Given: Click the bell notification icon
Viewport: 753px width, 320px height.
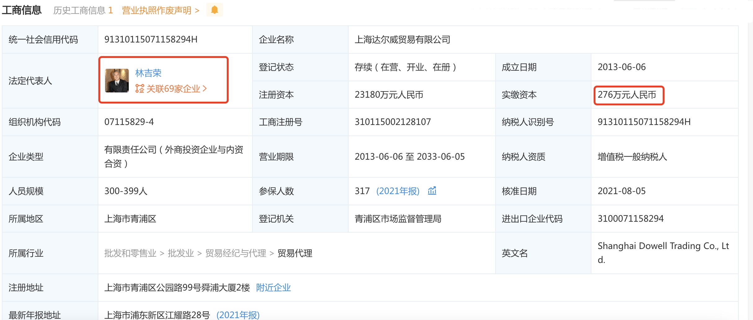Looking at the screenshot, I should [215, 10].
